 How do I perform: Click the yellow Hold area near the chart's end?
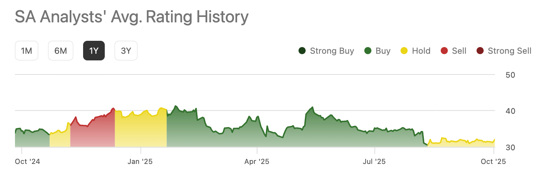(x=461, y=144)
